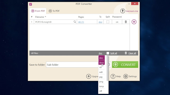This screenshot has width=170, height=95.
Task: Open Help via the question mark icon
Action: pyautogui.click(x=113, y=76)
